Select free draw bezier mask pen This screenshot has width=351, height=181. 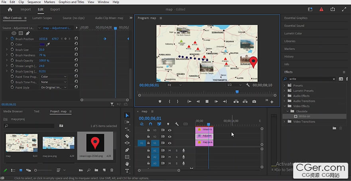[28, 33]
